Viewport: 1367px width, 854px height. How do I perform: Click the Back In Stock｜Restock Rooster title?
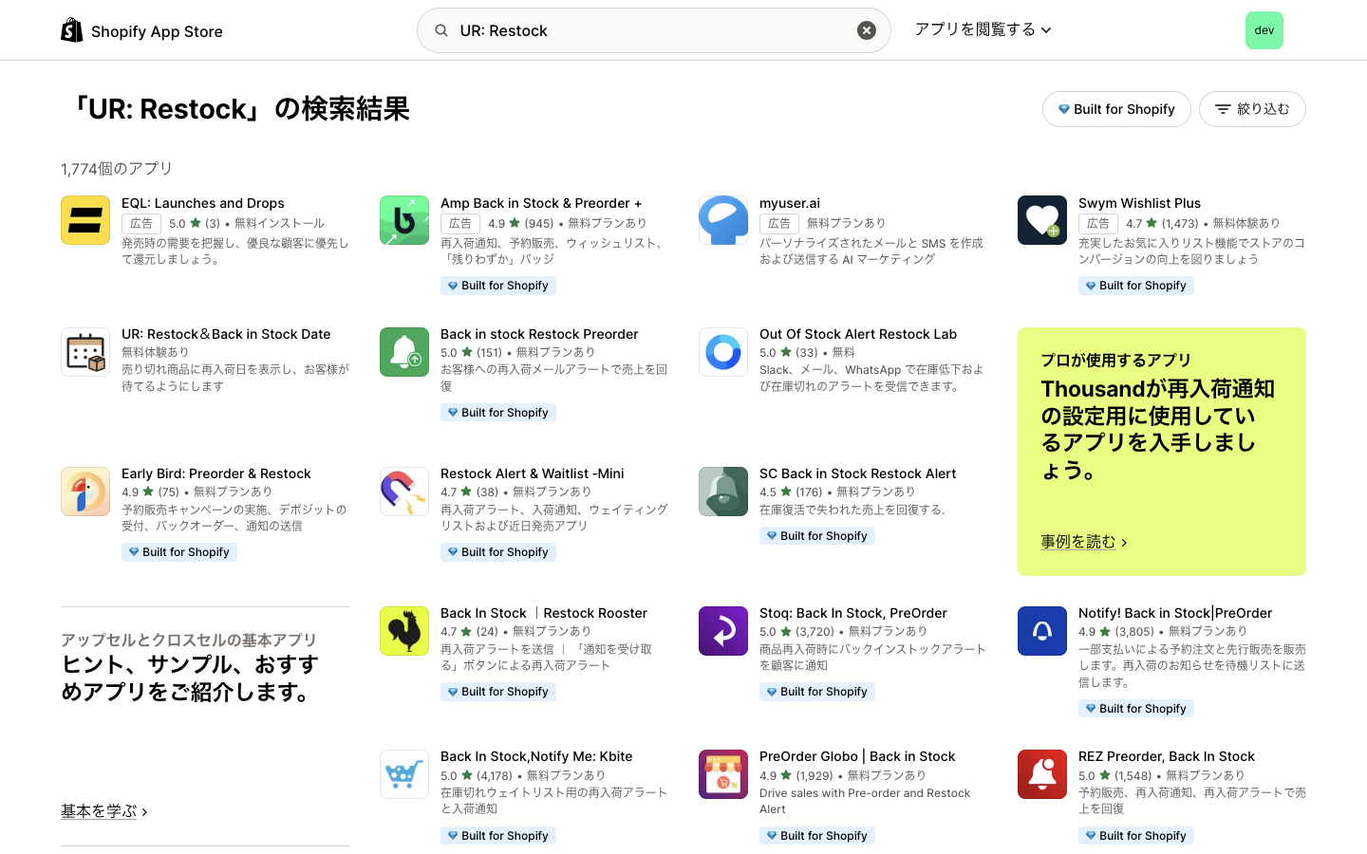point(544,613)
